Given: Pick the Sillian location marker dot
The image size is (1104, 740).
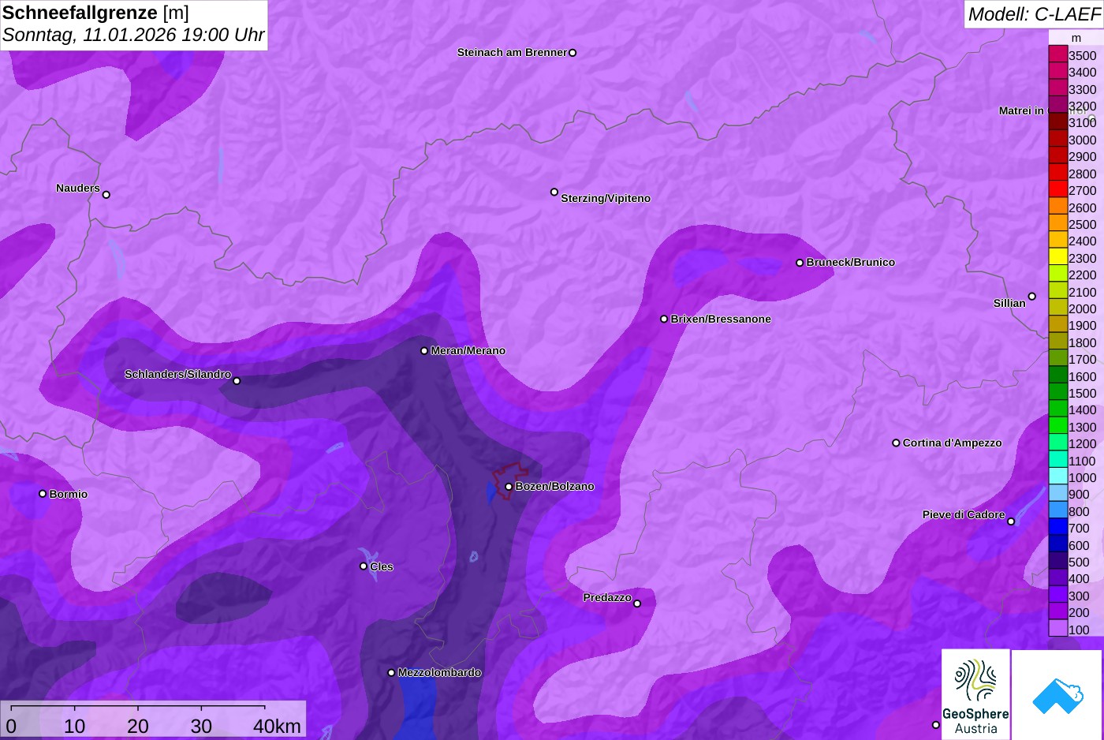Looking at the screenshot, I should pos(1032,297).
